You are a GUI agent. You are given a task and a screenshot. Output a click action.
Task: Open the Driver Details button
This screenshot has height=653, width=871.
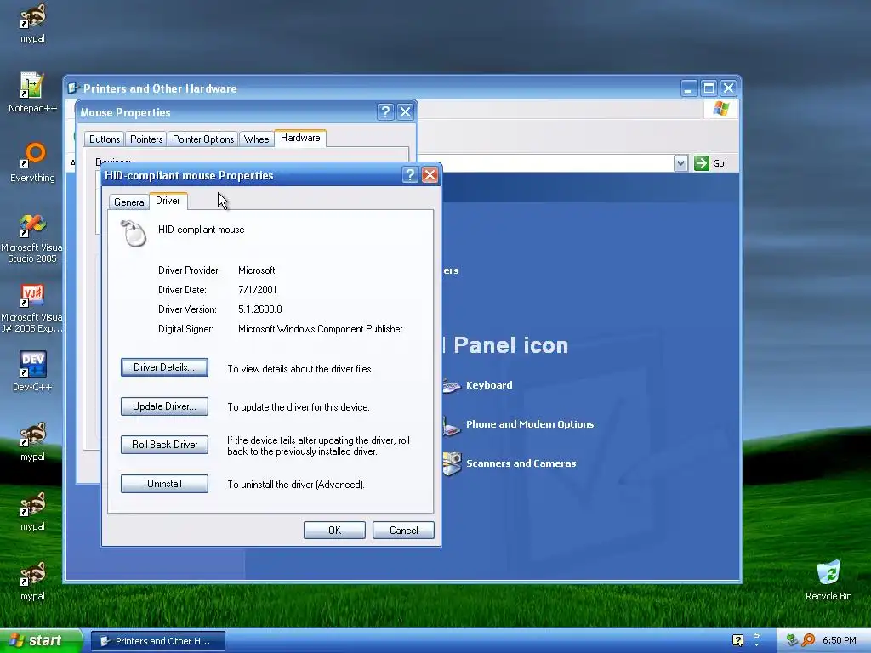coord(164,367)
